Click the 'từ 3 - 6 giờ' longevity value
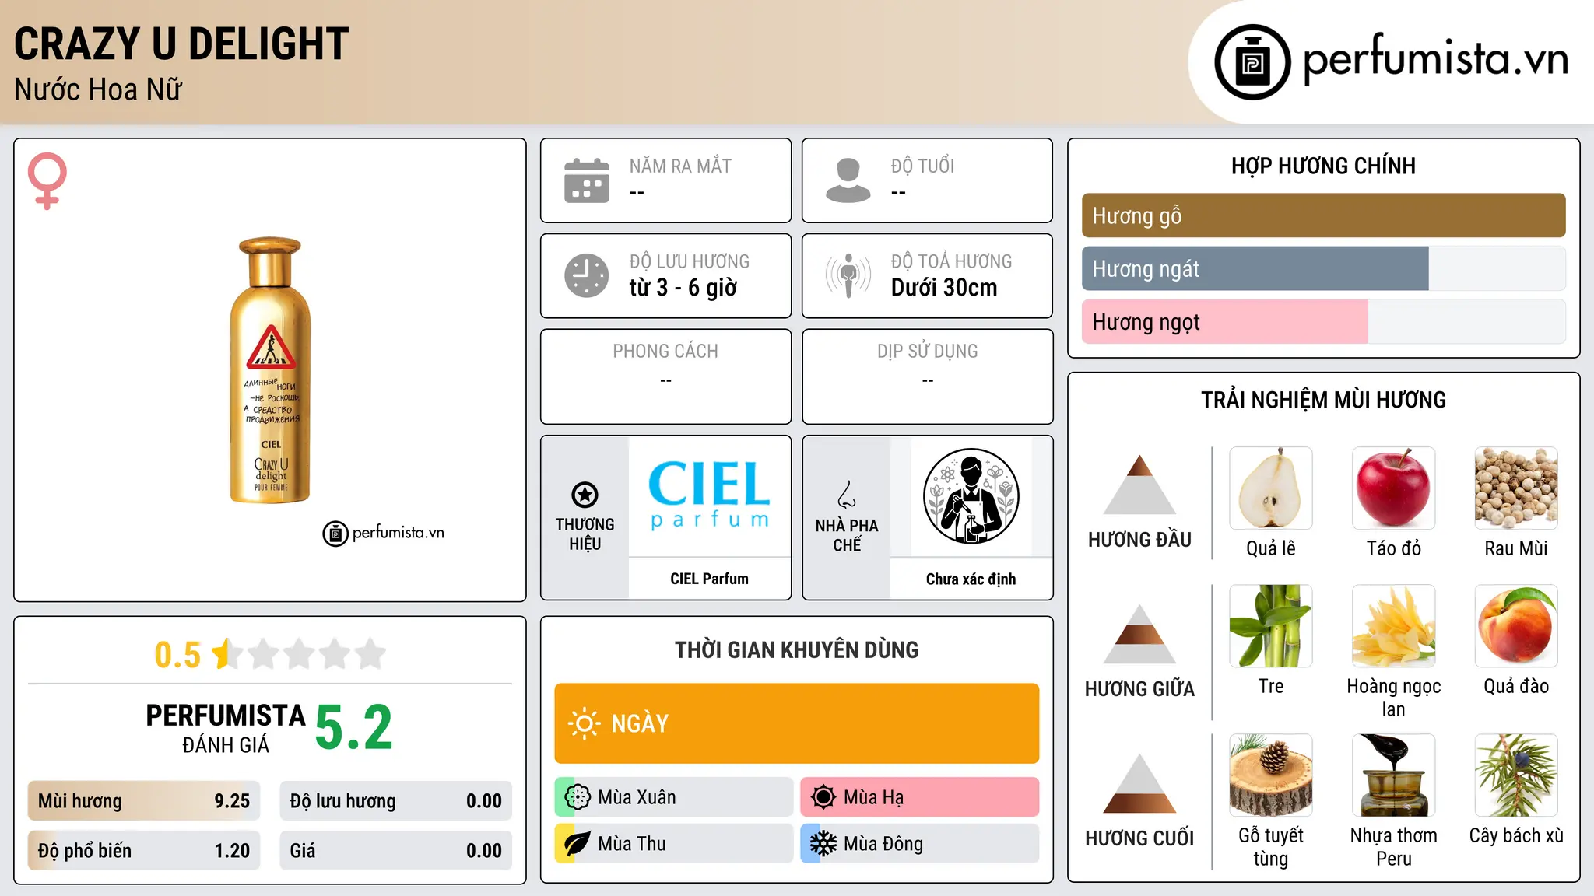Screen dimensions: 1594x896 [x=683, y=288]
